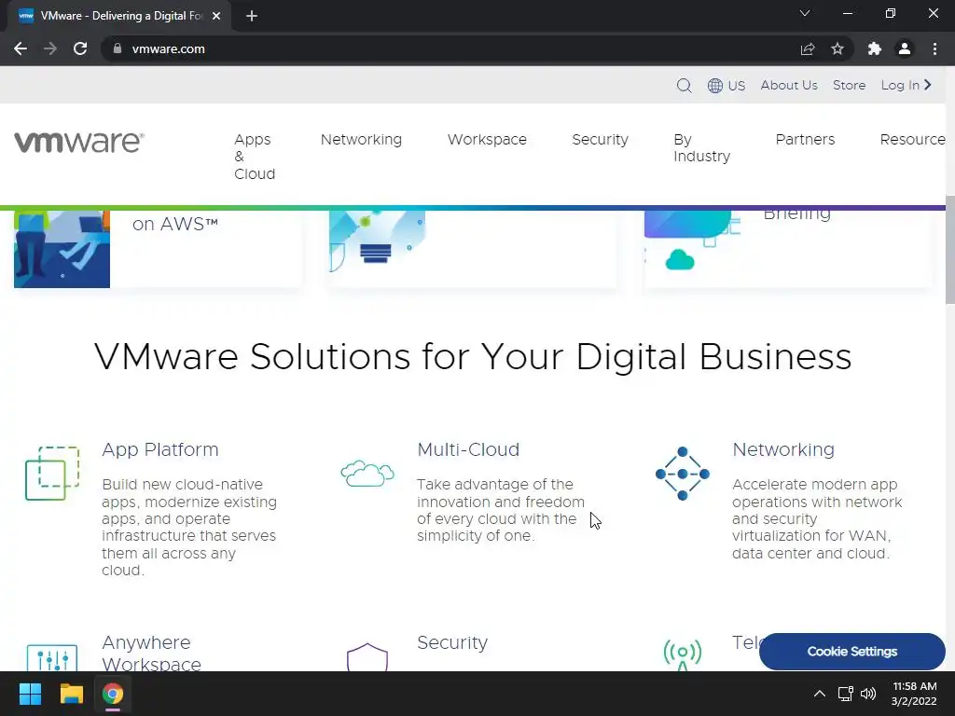Click the padlock site info icon
955x716 pixels.
118,48
